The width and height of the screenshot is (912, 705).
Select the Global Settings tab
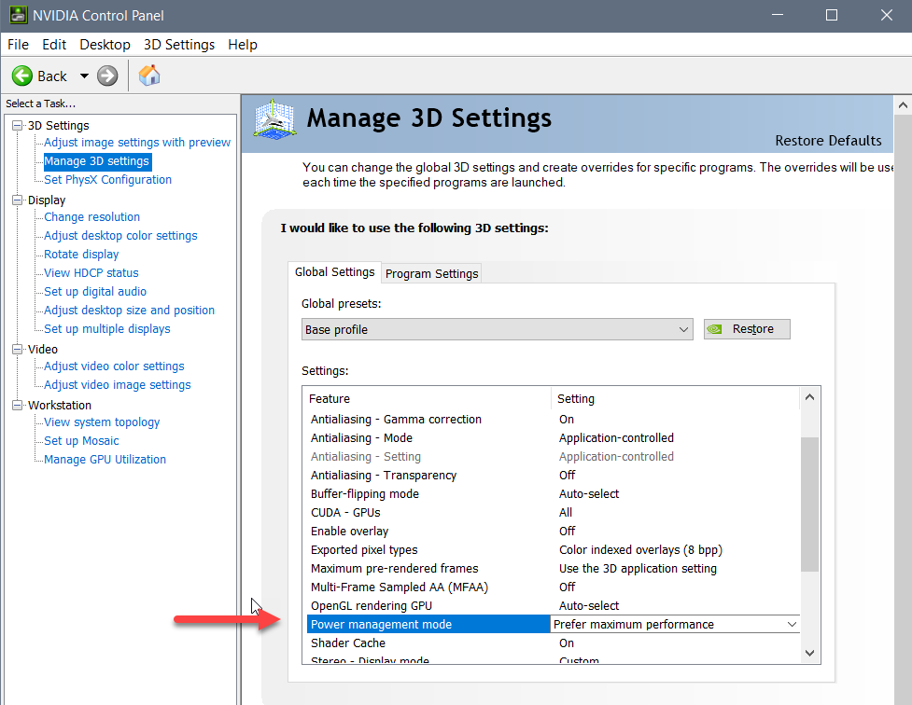tap(334, 272)
